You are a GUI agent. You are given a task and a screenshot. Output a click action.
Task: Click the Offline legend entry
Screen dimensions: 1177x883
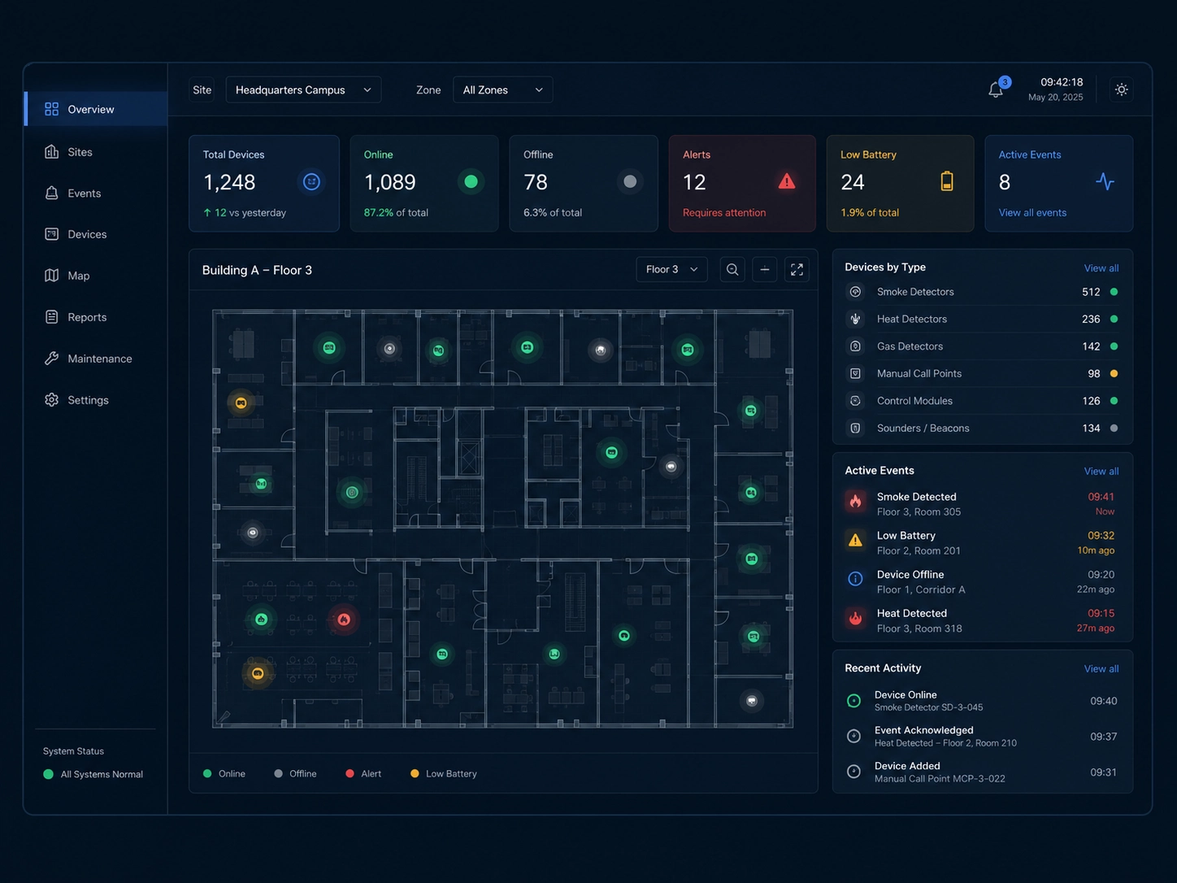[296, 774]
